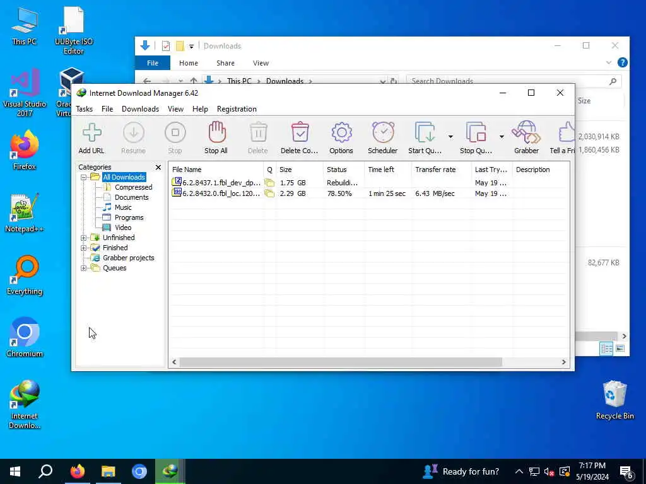Click the 78.50% status cell
Screen dimensions: 646x484
click(x=339, y=193)
